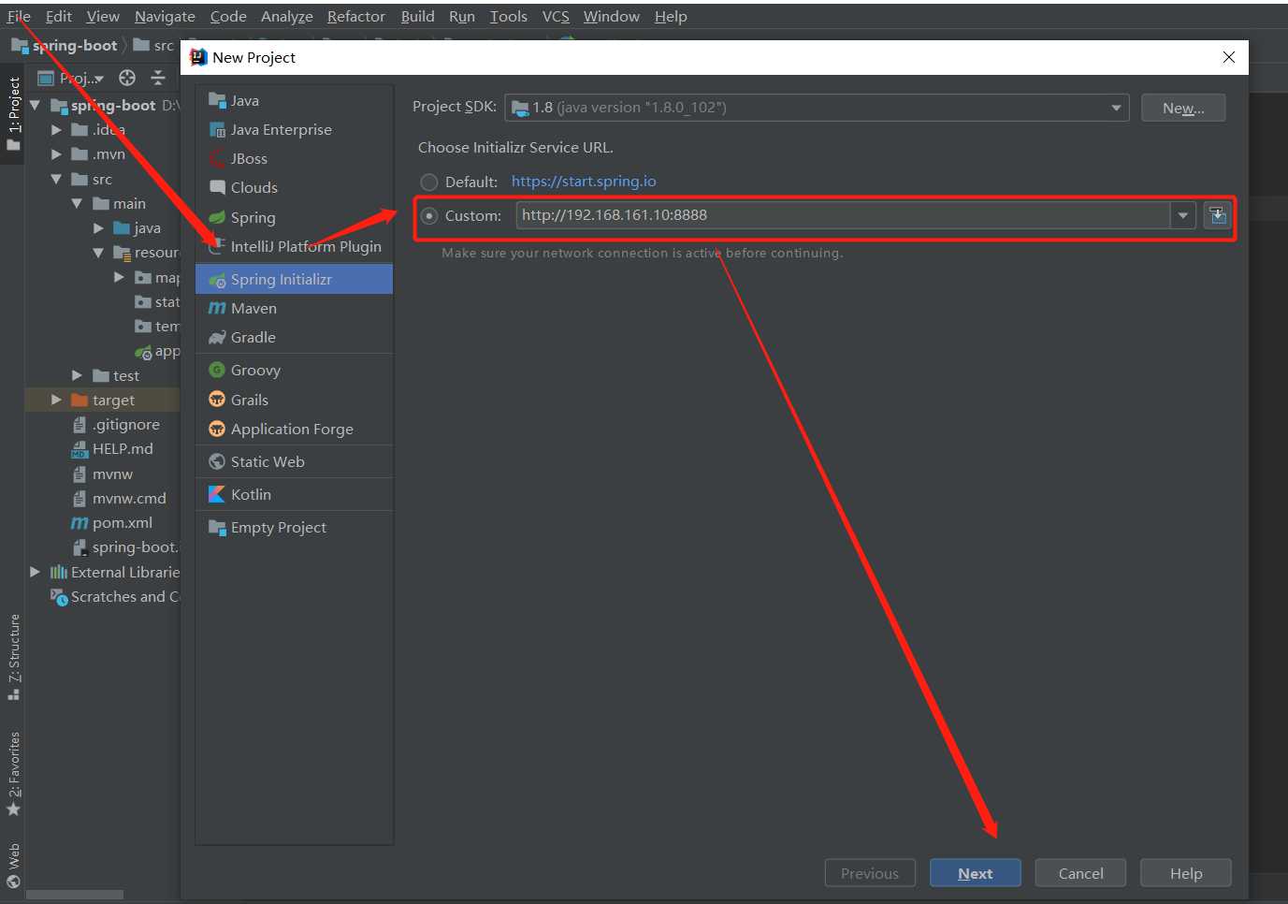Open Project SDK dropdown
Viewport: 1288px width, 904px height.
coord(817,108)
